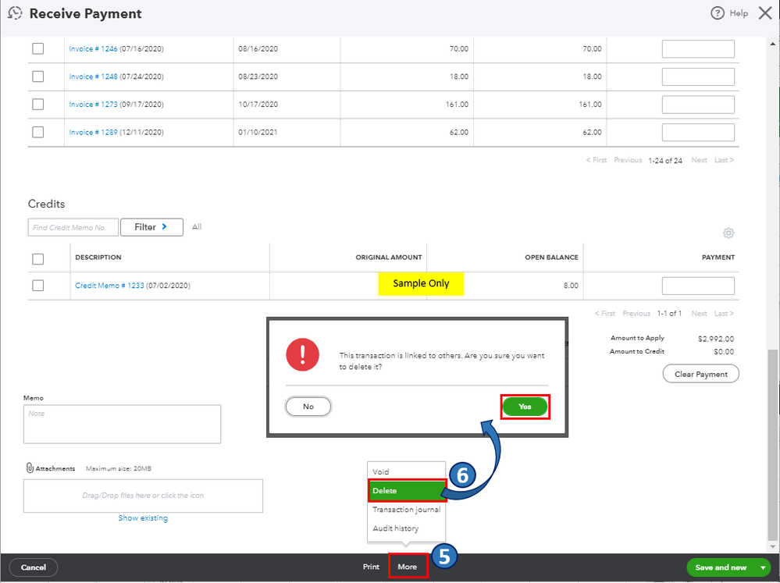The width and height of the screenshot is (780, 583).
Task: Open the Credits table settings gear
Action: click(728, 233)
